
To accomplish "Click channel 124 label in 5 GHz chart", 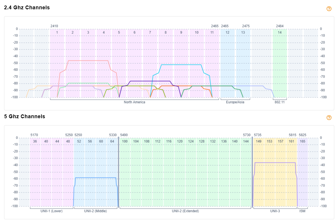I will tap(191, 141).
